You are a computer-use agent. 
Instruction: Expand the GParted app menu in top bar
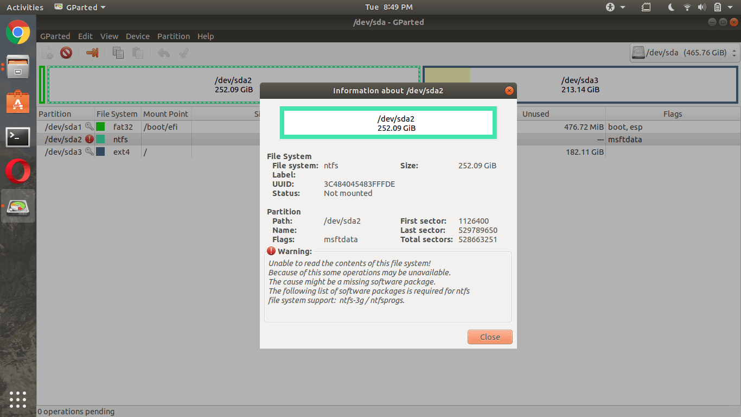(x=80, y=7)
